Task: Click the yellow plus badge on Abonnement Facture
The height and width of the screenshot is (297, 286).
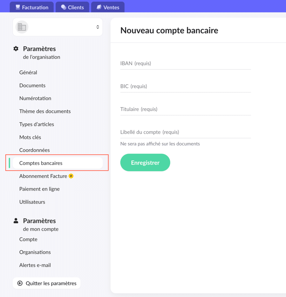Action: point(71,176)
